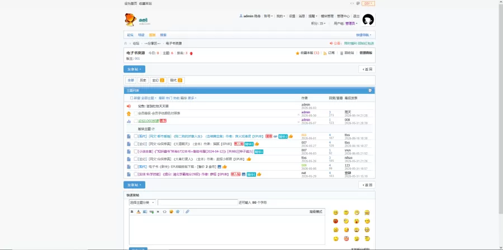Image resolution: width=503 pixels, height=250 pixels.
Task: Open the admin user avatar
Action: point(368,20)
